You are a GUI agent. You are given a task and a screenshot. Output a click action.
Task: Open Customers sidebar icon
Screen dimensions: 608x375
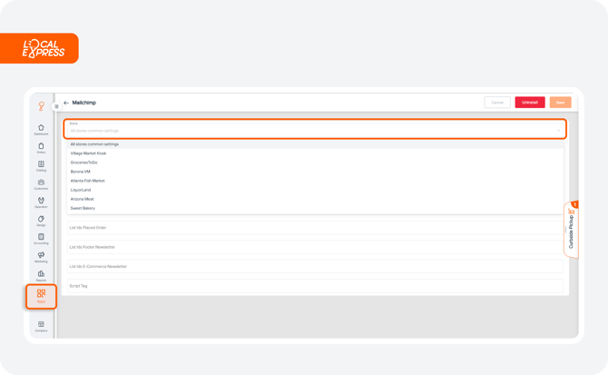click(41, 184)
